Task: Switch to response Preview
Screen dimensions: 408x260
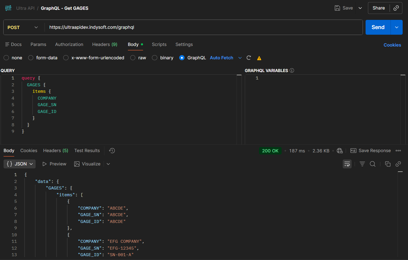Action: point(54,164)
